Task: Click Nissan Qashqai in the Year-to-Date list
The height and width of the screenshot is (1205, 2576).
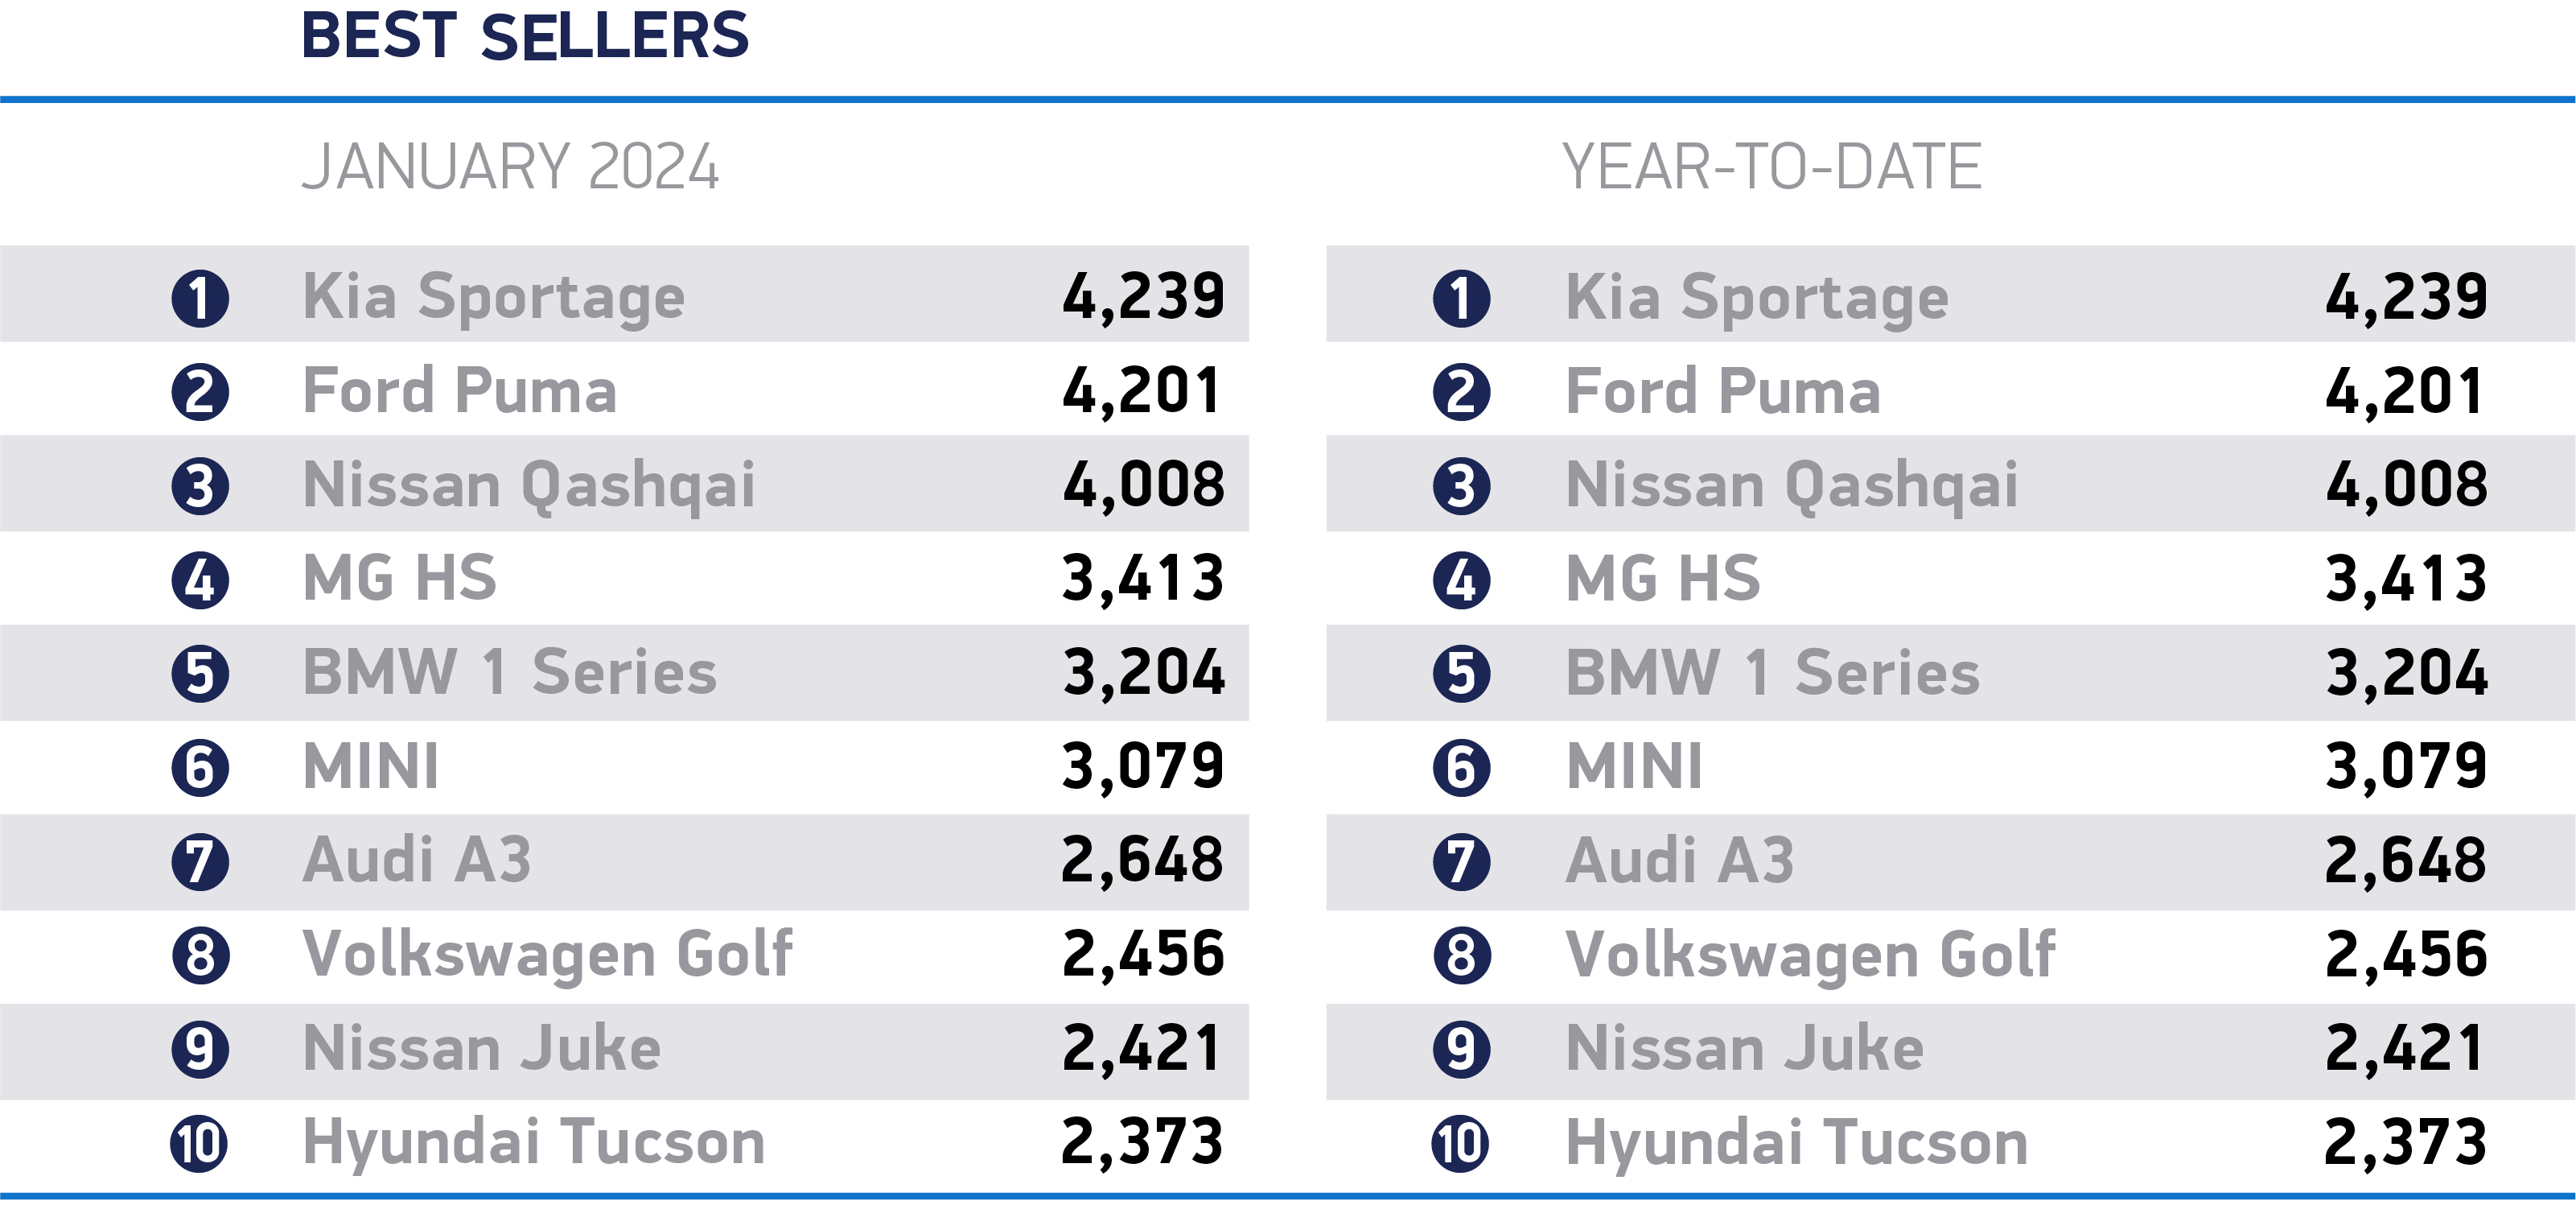Action: pyautogui.click(x=1792, y=486)
